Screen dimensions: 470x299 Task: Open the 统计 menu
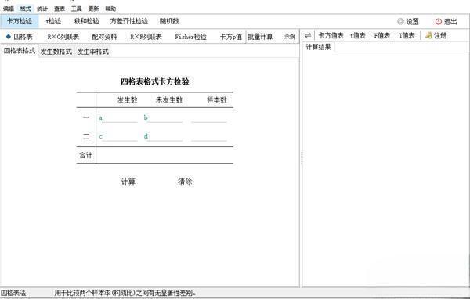(42, 9)
